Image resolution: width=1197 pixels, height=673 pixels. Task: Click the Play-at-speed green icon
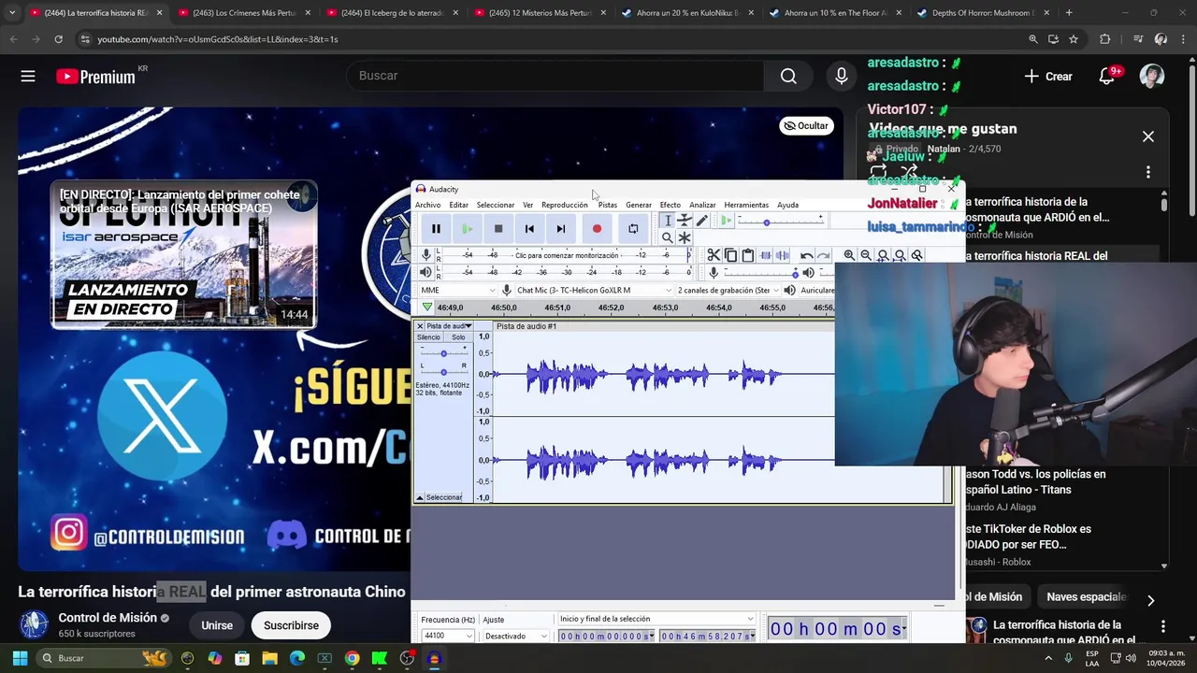point(726,221)
